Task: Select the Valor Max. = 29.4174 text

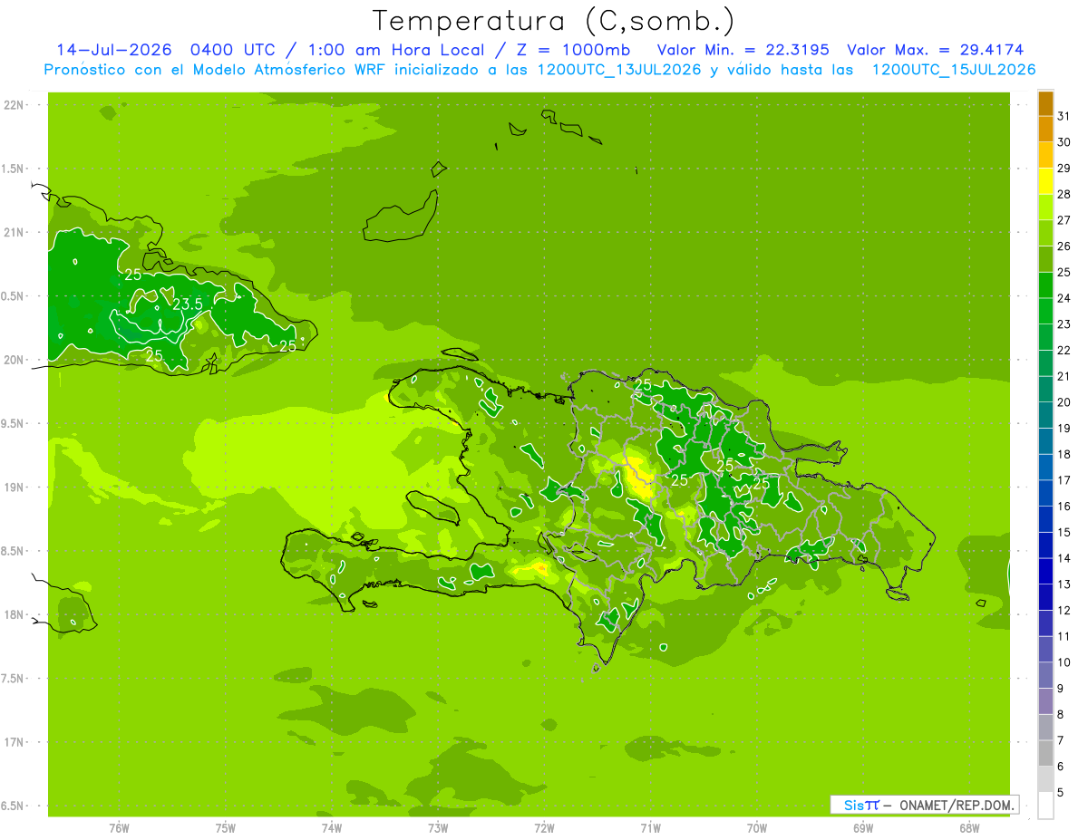Action: (935, 50)
